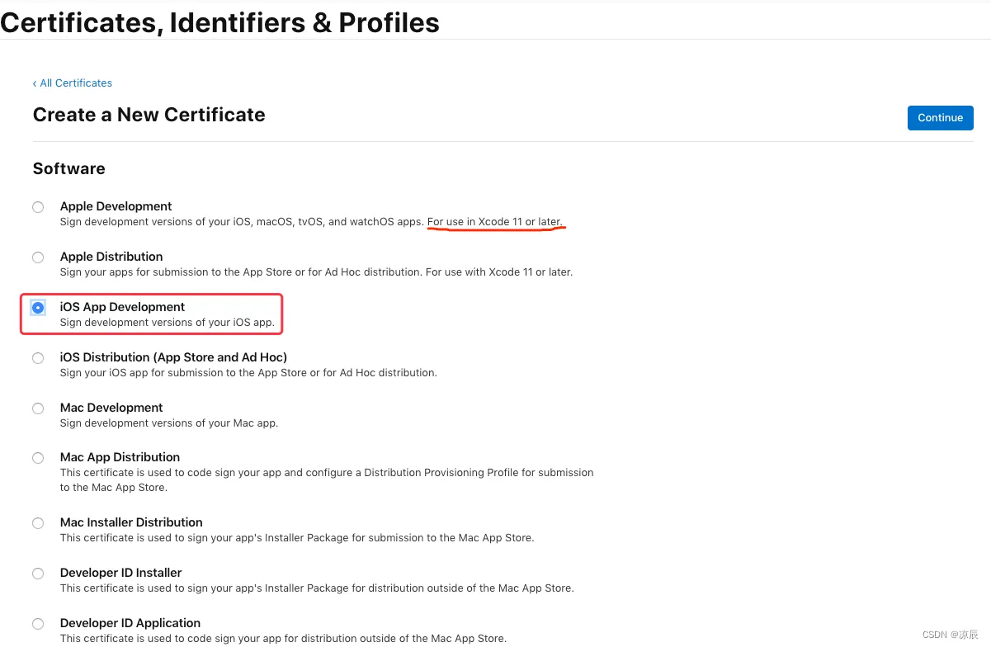Image resolution: width=991 pixels, height=647 pixels.
Task: Select the Developer ID Application radio button
Action: [x=38, y=624]
